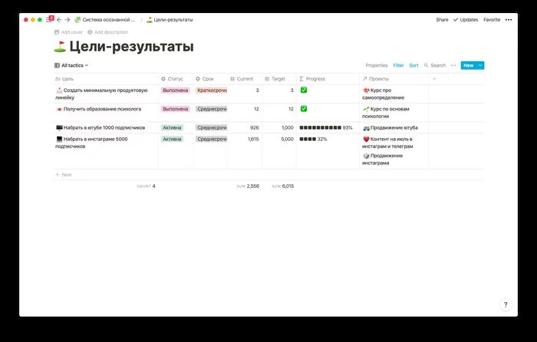Viewport: 537px width, 342px height.
Task: Change the golf flag page icon
Action: click(60, 47)
